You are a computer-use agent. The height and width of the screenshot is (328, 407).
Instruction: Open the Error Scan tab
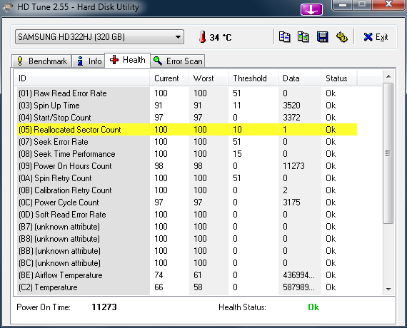pyautogui.click(x=178, y=61)
